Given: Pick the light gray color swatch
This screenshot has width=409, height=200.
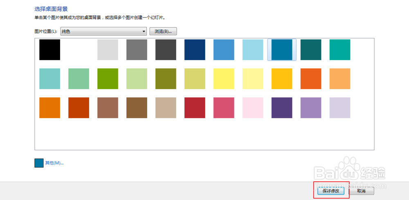Looking at the screenshot, I should point(108,50).
